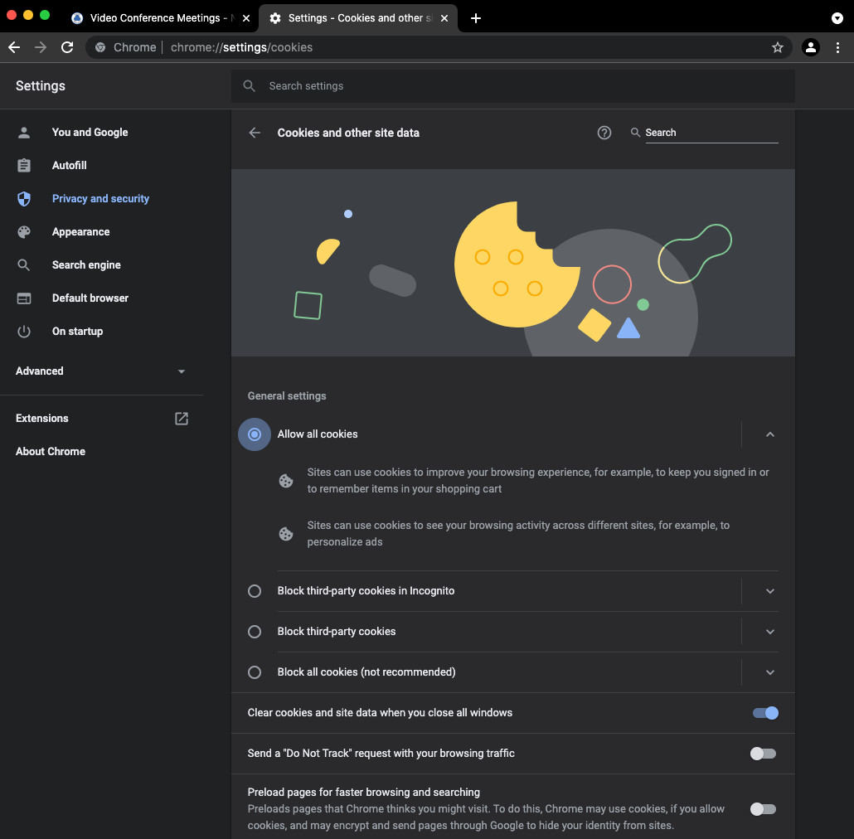Open Appearance settings section
The height and width of the screenshot is (839, 854).
(x=80, y=232)
